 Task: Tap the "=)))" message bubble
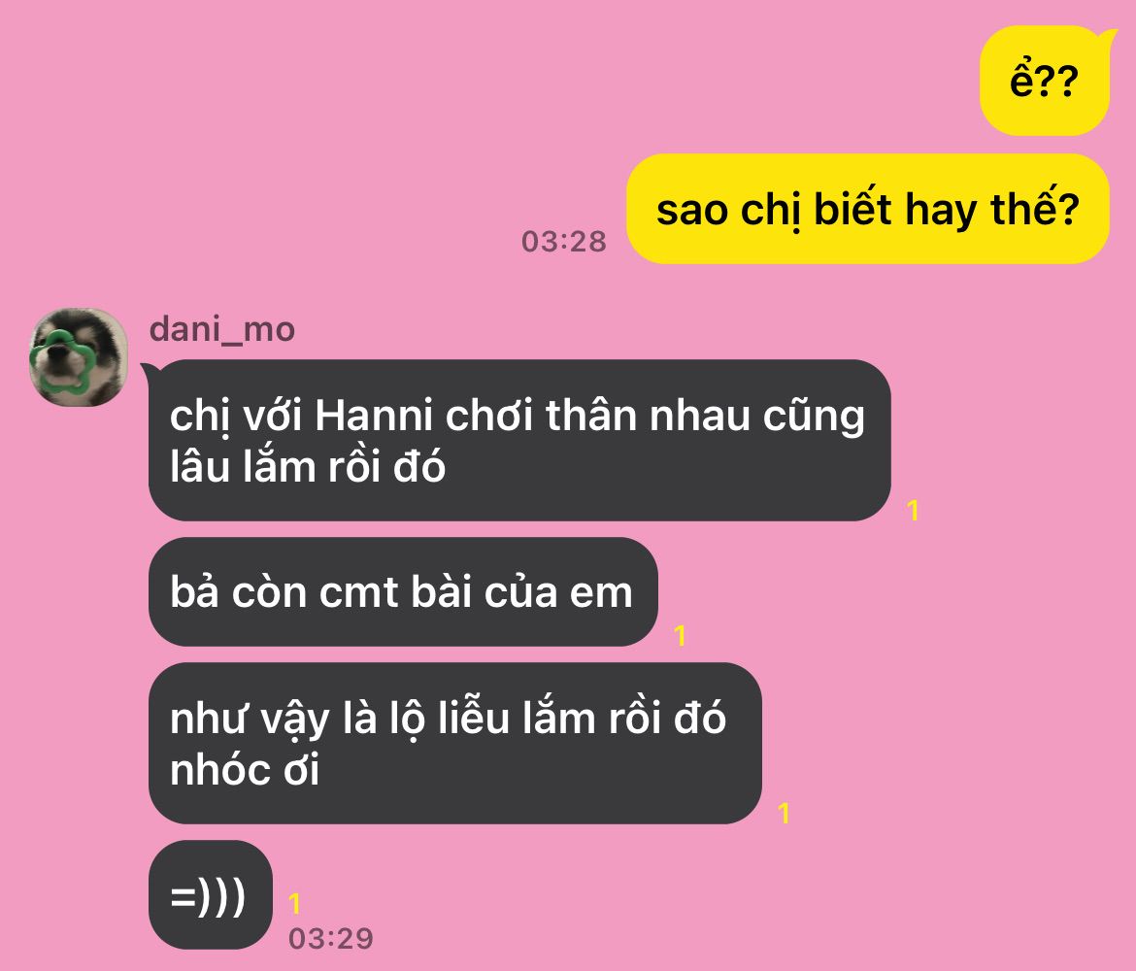(x=210, y=895)
